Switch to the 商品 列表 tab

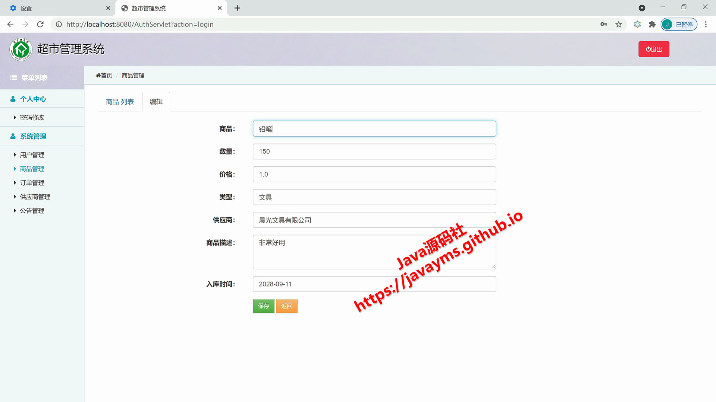tap(120, 102)
